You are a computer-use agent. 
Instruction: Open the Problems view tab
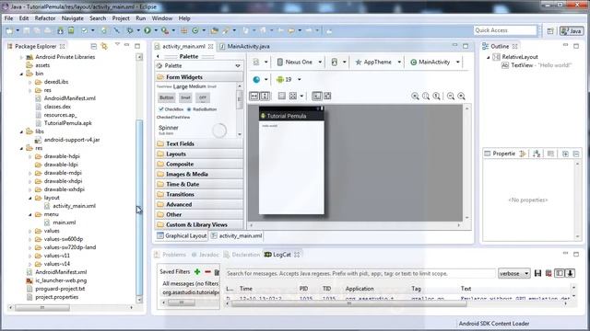(171, 255)
